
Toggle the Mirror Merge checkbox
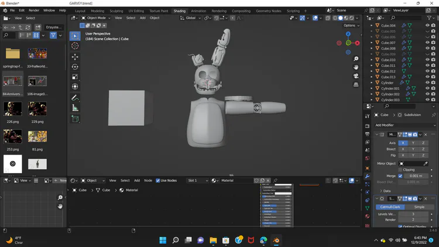(400, 176)
